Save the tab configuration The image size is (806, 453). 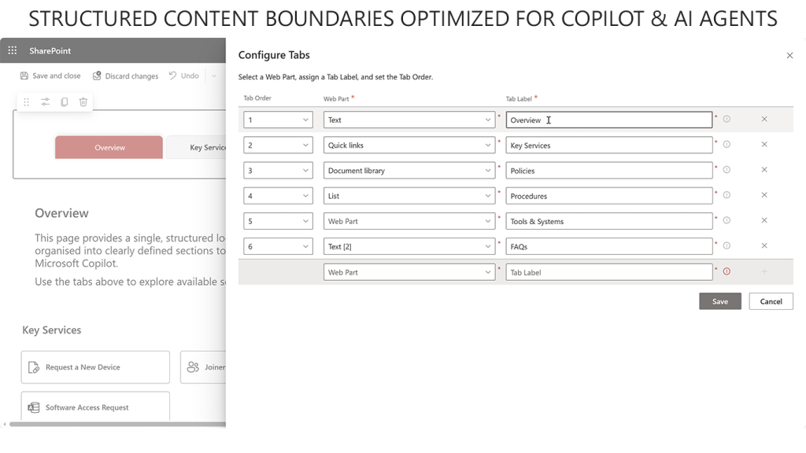pos(719,301)
